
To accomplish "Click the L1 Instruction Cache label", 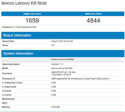I will point(12,83).
